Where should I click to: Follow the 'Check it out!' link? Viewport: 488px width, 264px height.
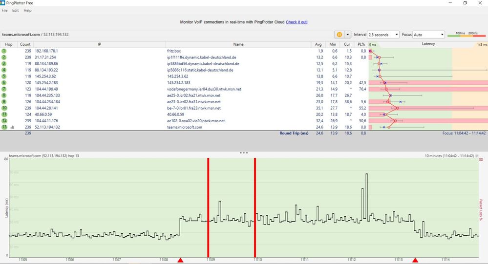297,22
